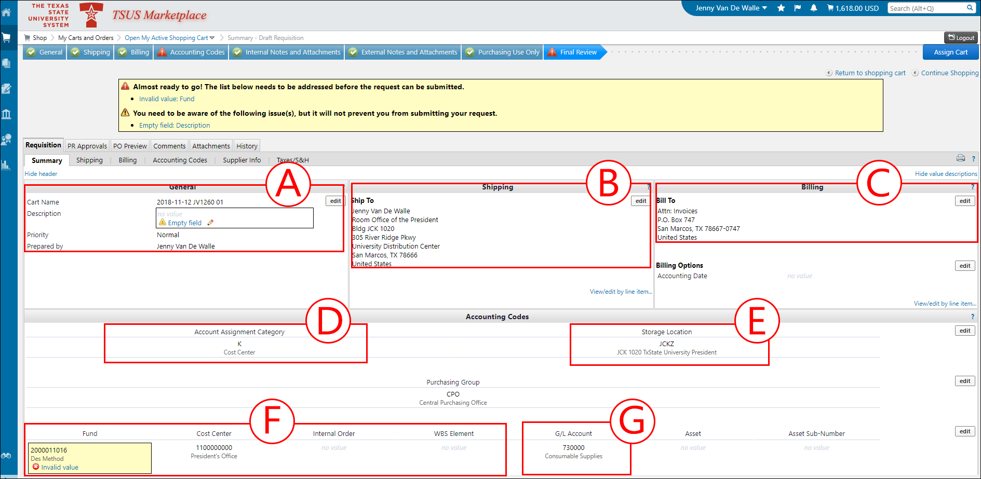
Task: Edit the Billing Options section
Action: (965, 266)
